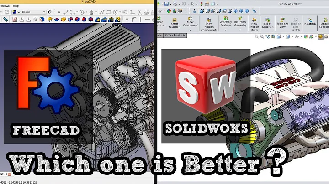Expand the conic tool dropdown arrow in FreeCAD
The width and height of the screenshot is (329, 184).
(96, 12)
